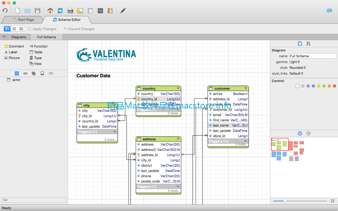Click the save floppy disk icon
Screen dimensions: 338x211
coord(37,11)
